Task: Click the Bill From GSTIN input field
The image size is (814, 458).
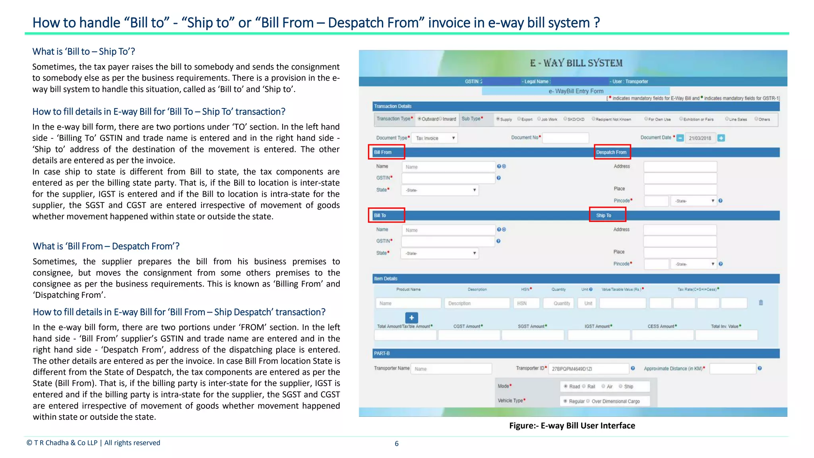Action: pyautogui.click(x=448, y=178)
